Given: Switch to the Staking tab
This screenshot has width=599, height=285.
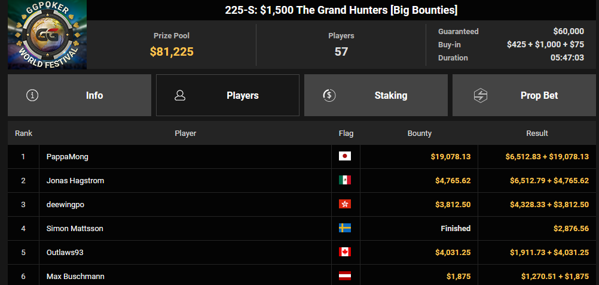Looking at the screenshot, I should point(376,95).
